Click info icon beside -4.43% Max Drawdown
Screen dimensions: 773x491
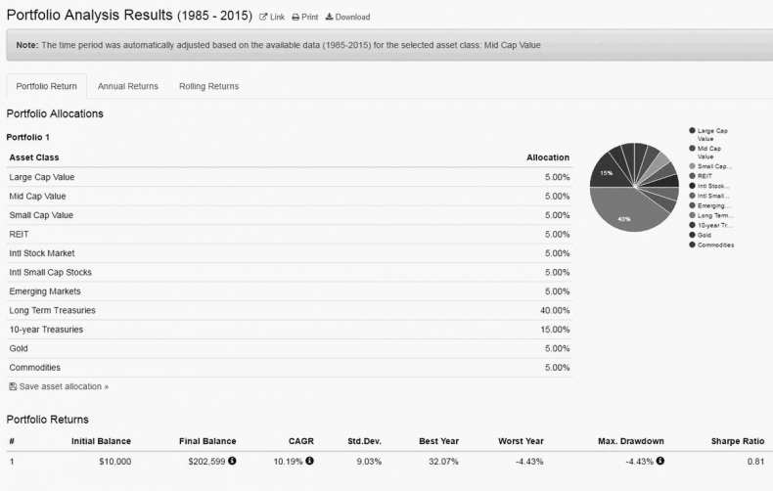click(x=660, y=461)
